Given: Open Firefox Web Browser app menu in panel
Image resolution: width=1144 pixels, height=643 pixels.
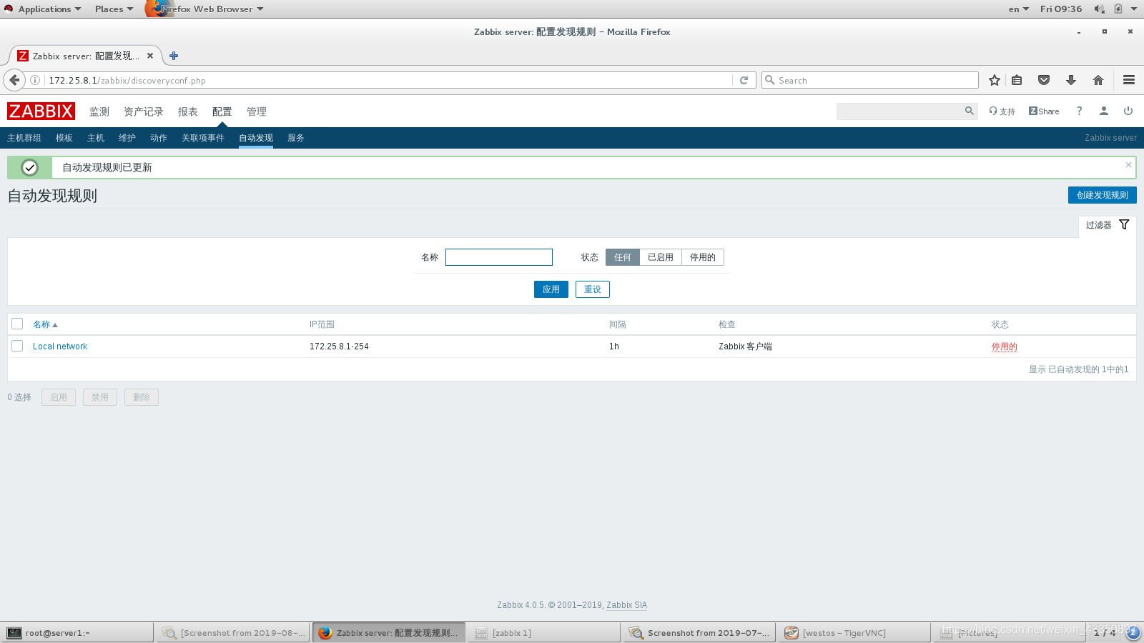Looking at the screenshot, I should (x=205, y=9).
